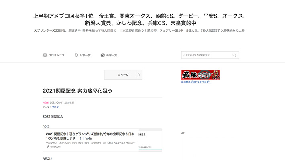Image resolution: width=285 pixels, height=160 pixels.
Task: Go to 記事一覧 article list text
Action: 85,55
